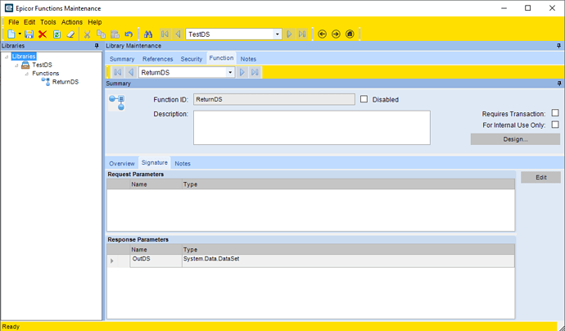565x331 pixels.
Task: Click Response Parameters Type column header
Action: (x=348, y=250)
